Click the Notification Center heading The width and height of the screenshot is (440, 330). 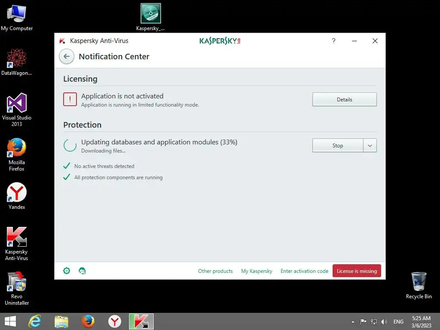(114, 56)
